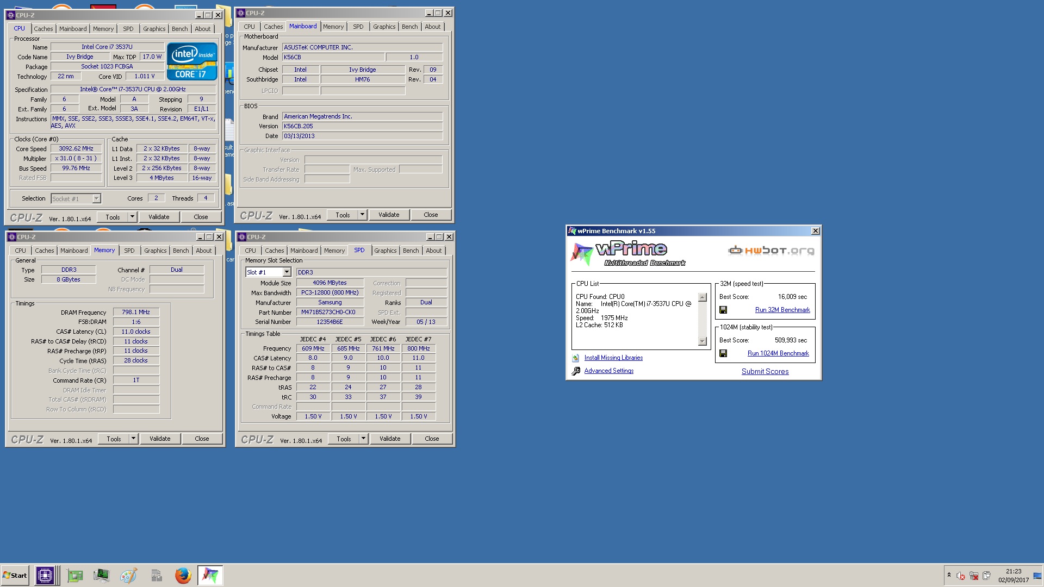Click the Tools button in Memory window
Screen dimensions: 1044x587
tap(114, 439)
